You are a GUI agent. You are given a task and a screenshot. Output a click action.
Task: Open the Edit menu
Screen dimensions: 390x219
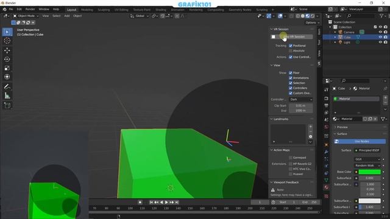pos(19,9)
